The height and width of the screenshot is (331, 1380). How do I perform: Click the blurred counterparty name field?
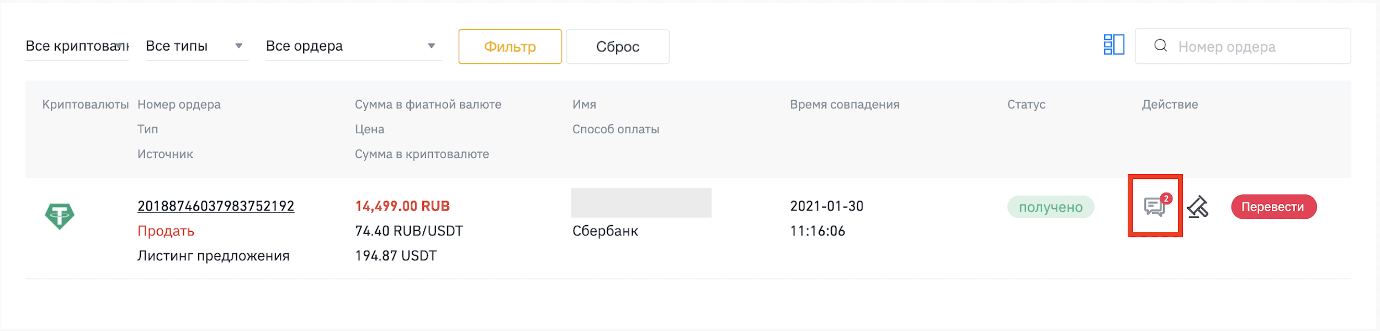pyautogui.click(x=641, y=203)
